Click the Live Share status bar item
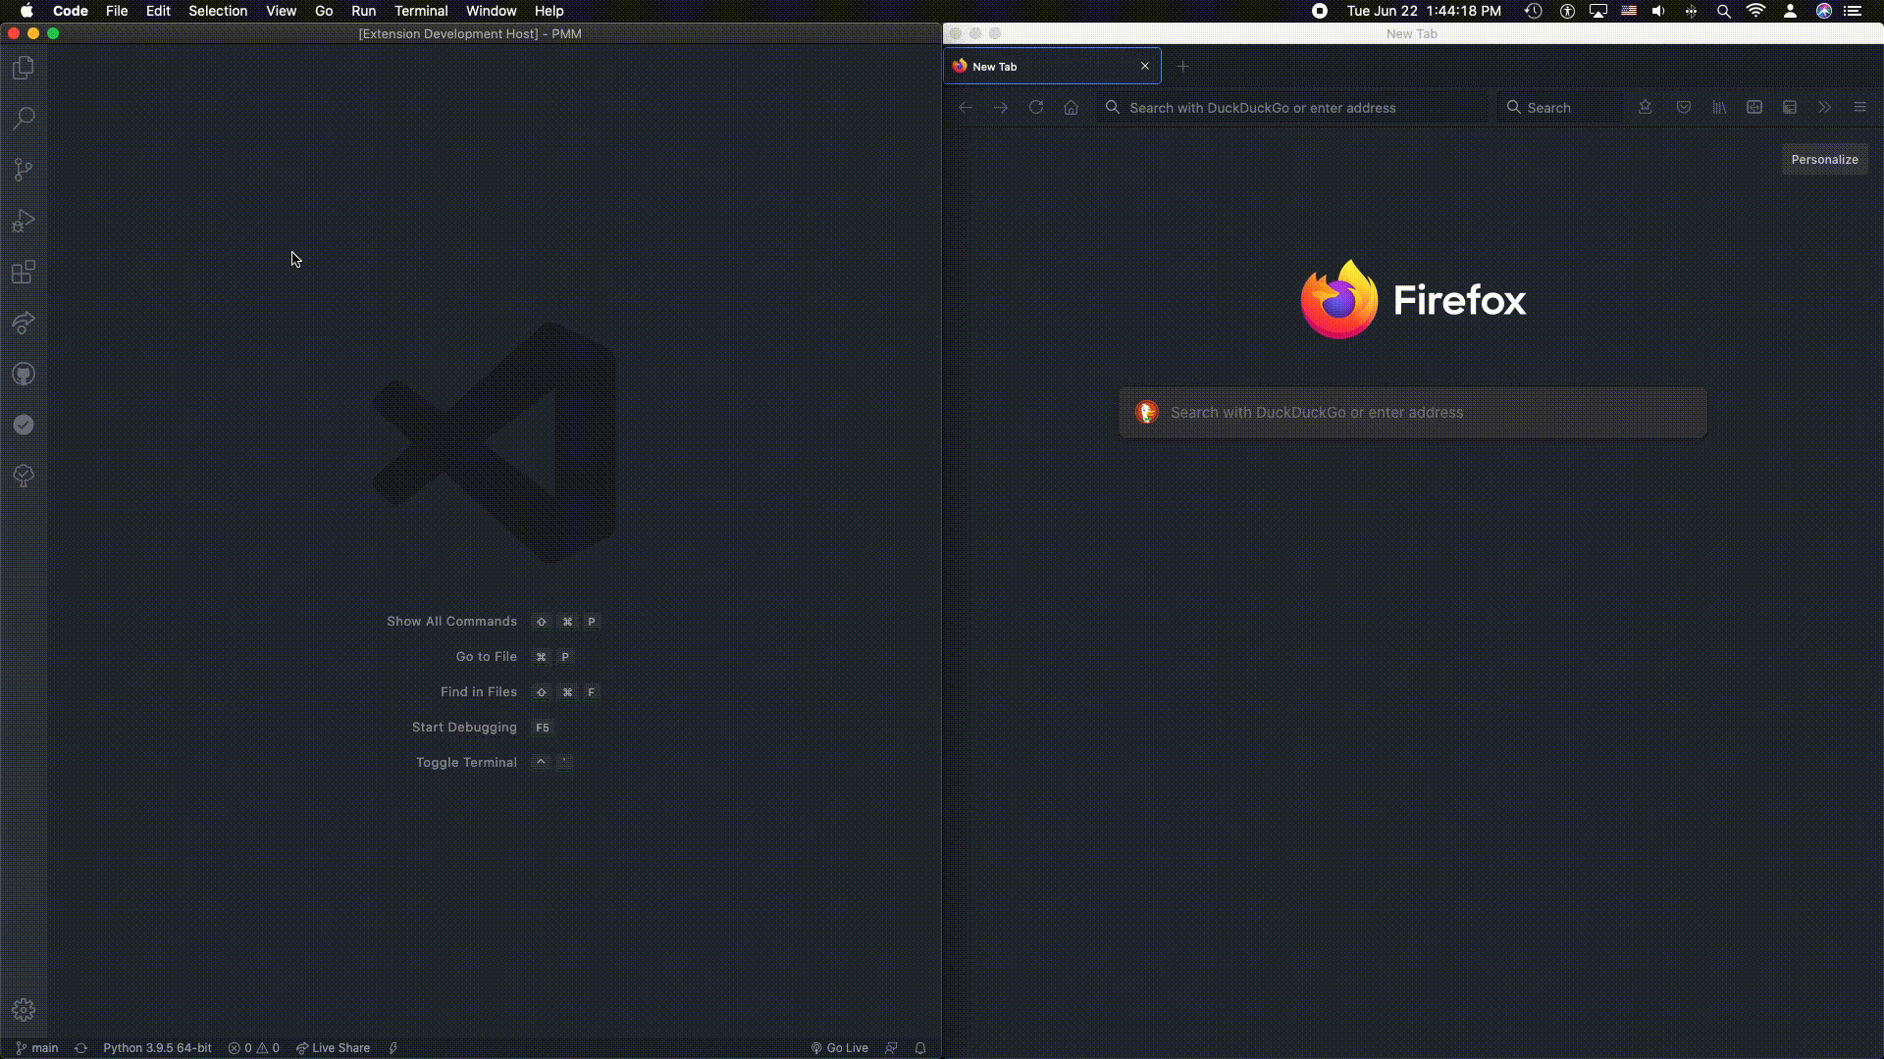The width and height of the screenshot is (1884, 1059). [334, 1048]
